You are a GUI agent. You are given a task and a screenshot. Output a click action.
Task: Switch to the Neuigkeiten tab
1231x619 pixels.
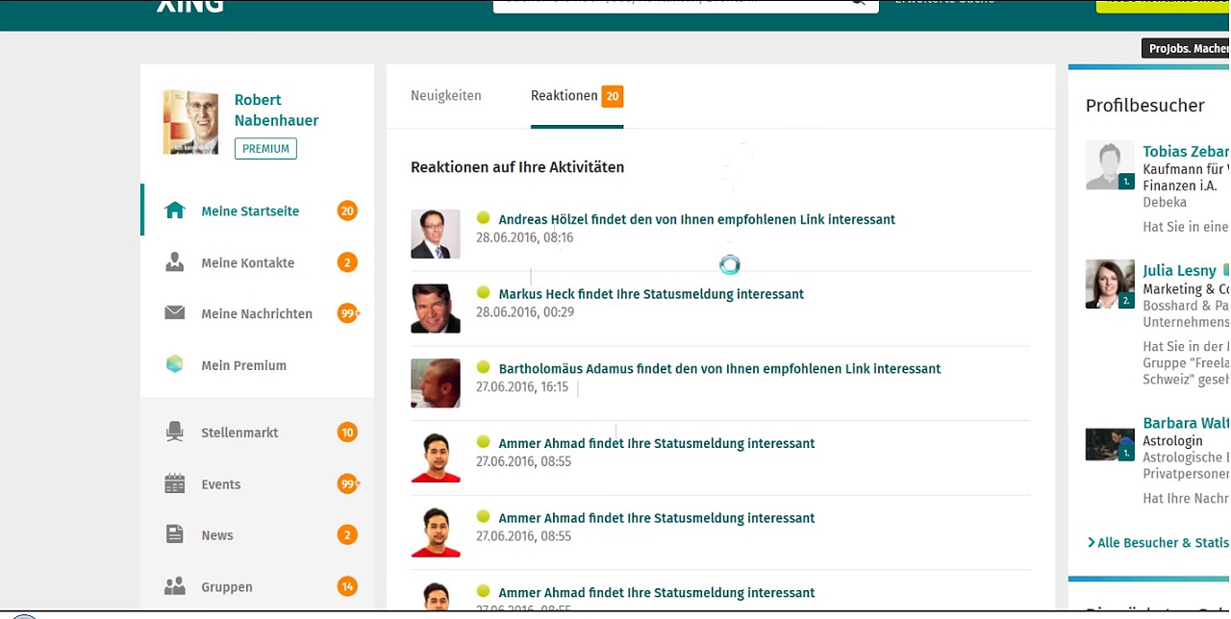coord(446,96)
